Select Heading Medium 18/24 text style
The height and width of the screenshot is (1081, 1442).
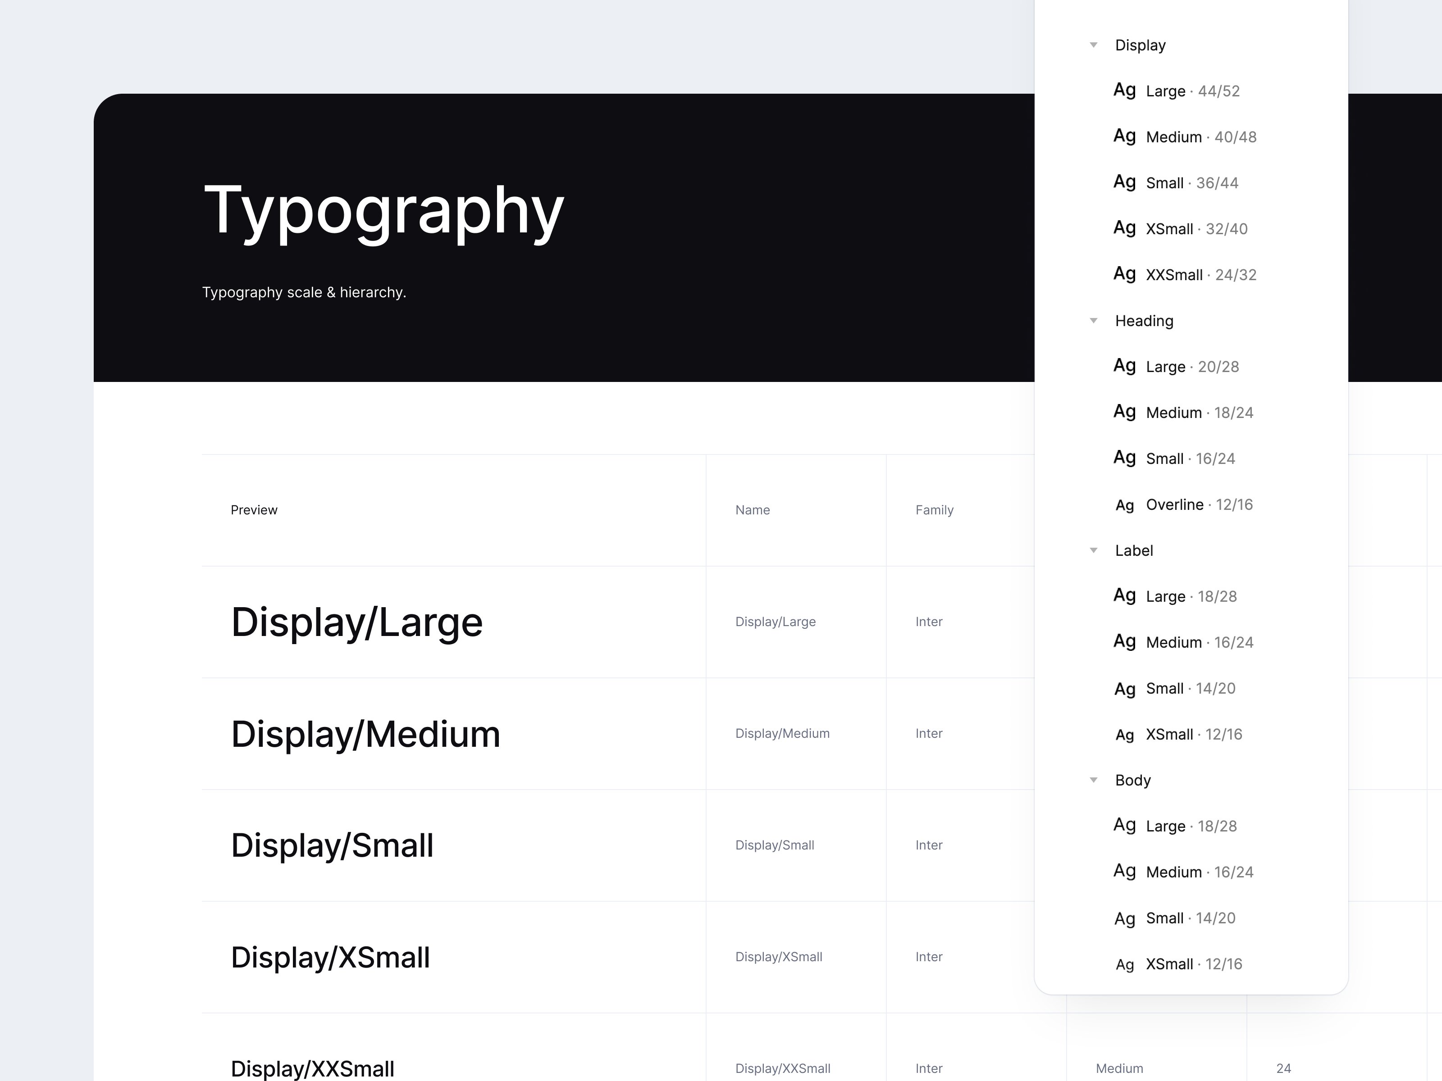coord(1184,413)
